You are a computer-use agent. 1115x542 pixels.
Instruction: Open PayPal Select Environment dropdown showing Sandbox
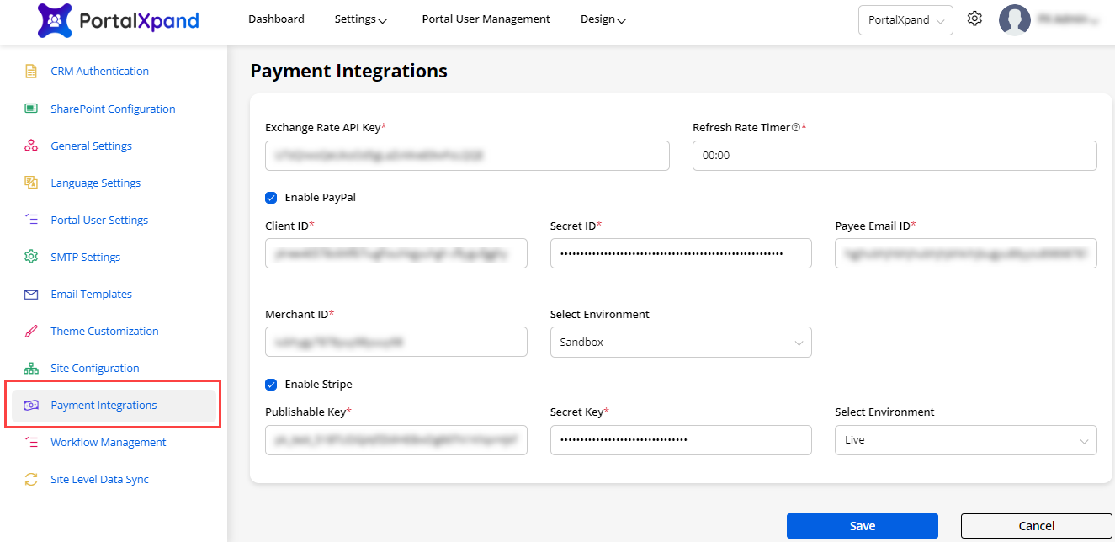tap(680, 343)
